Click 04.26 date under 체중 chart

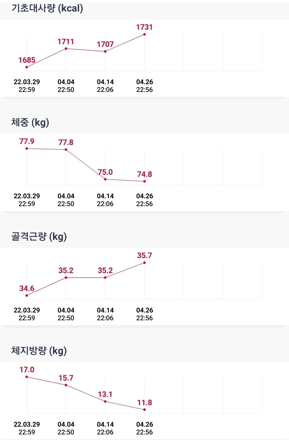pyautogui.click(x=144, y=200)
